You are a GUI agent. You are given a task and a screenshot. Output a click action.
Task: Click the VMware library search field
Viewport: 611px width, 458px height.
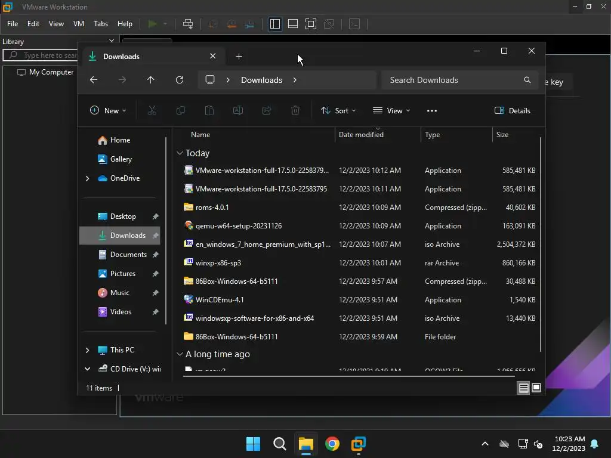[x=41, y=55]
